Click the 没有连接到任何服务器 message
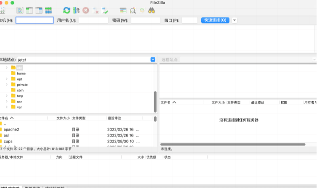 [239, 120]
